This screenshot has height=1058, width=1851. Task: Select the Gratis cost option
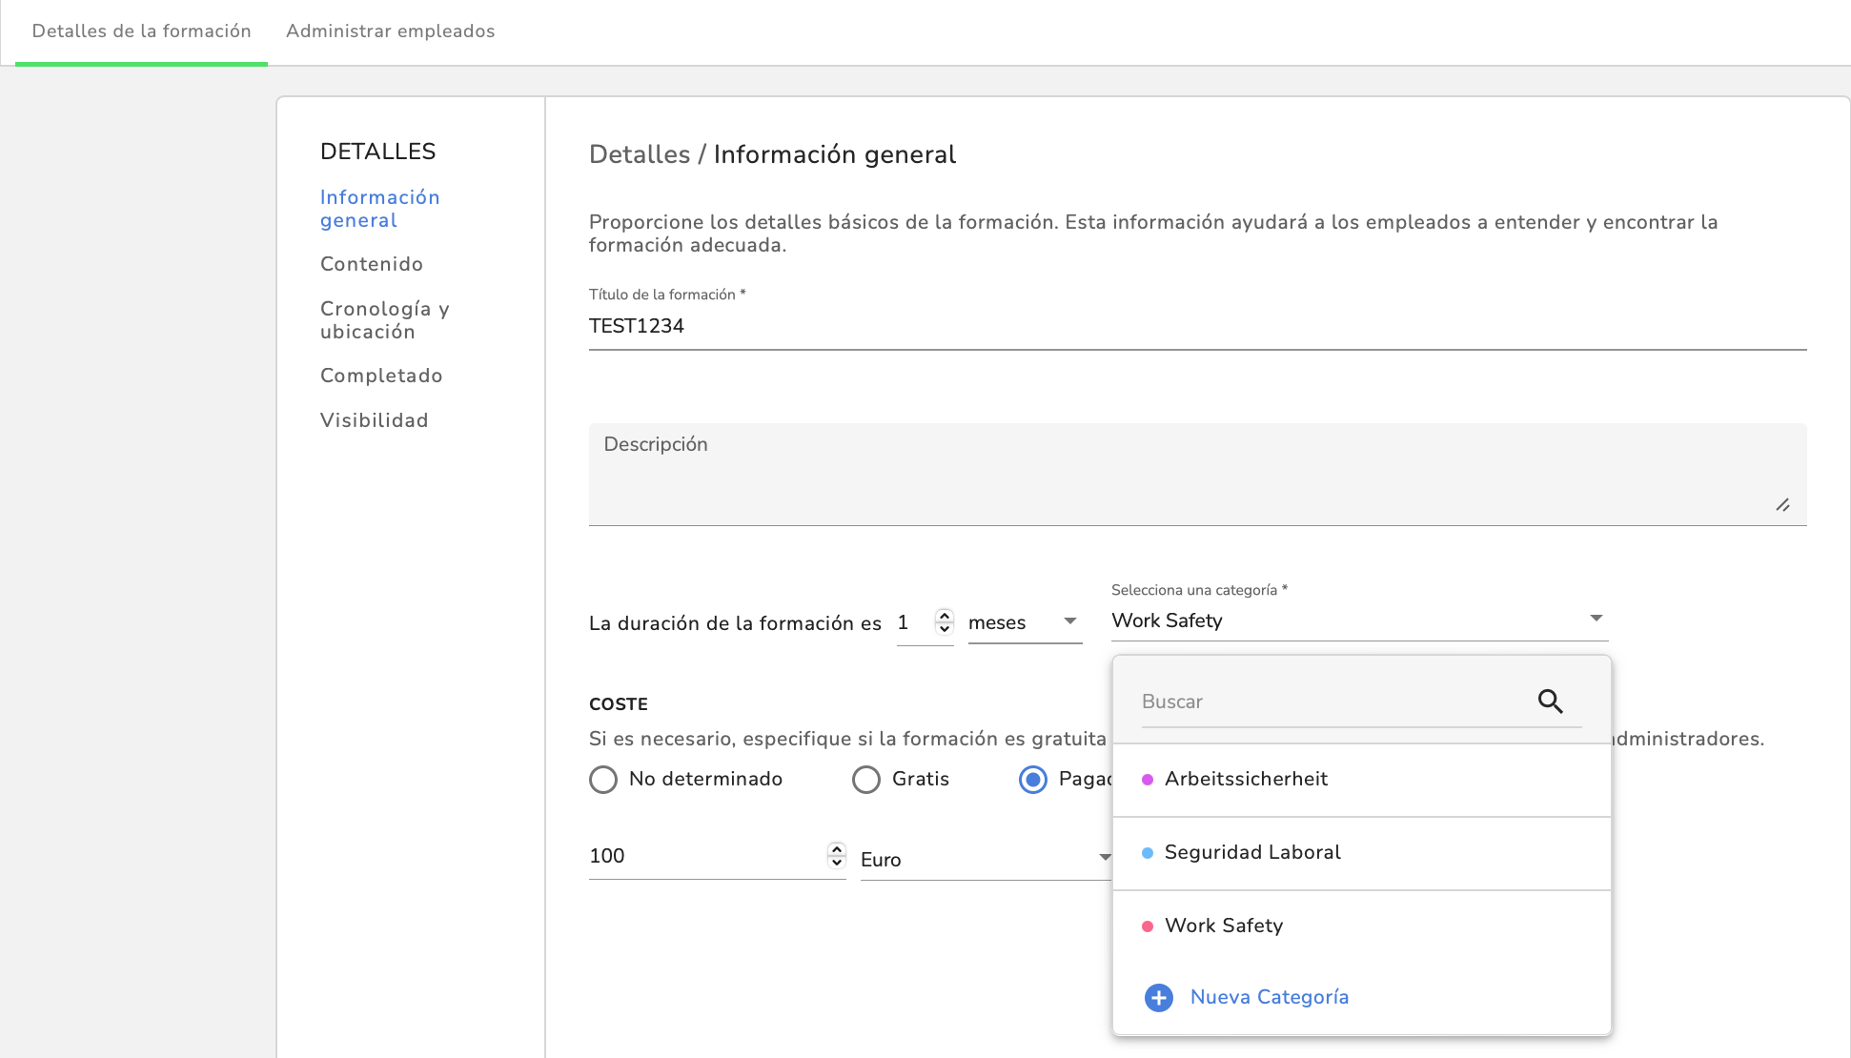click(x=866, y=780)
